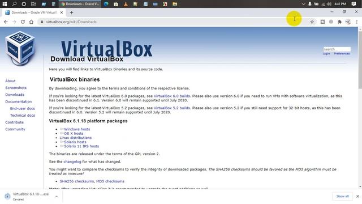Open a new browser tab
Viewport: 362px width, 204px height.
(72, 12)
